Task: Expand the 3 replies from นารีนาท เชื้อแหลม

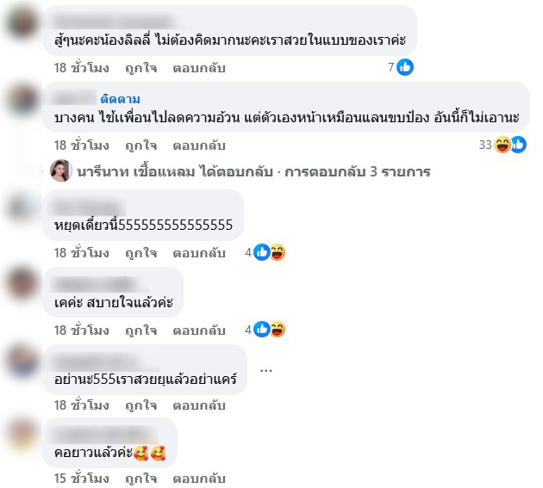Action: [x=253, y=171]
